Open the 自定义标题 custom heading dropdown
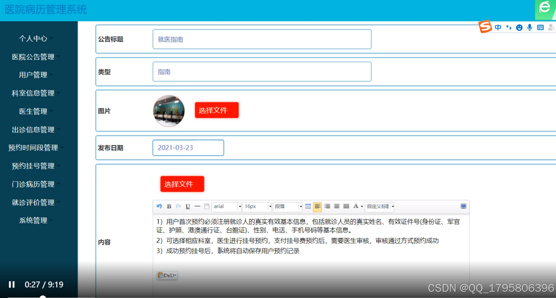The width and height of the screenshot is (556, 298). (x=380, y=207)
